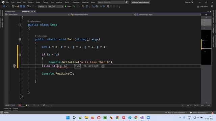Open the File menu
This screenshot has height=121, width=216.
[7, 2]
